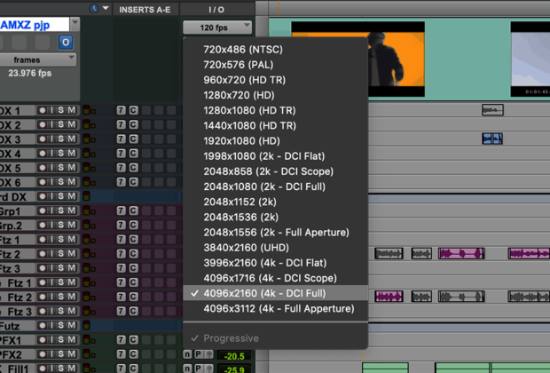Click the INSERTS A-E column header
This screenshot has height=373, width=550.
[x=144, y=9]
